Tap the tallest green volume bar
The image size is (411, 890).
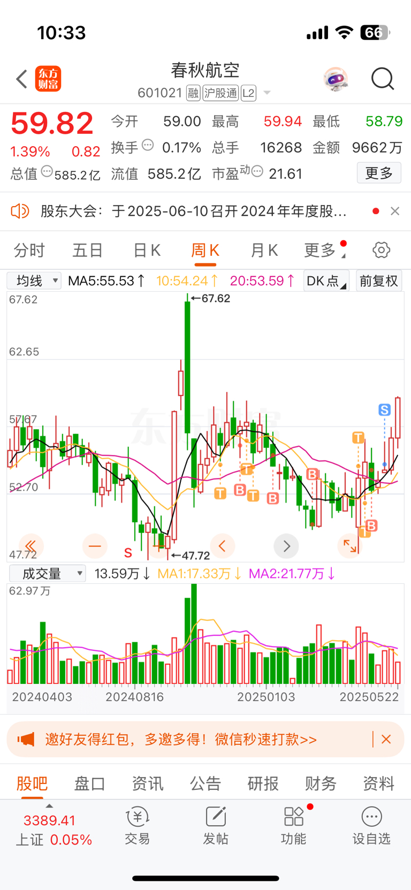point(194,634)
